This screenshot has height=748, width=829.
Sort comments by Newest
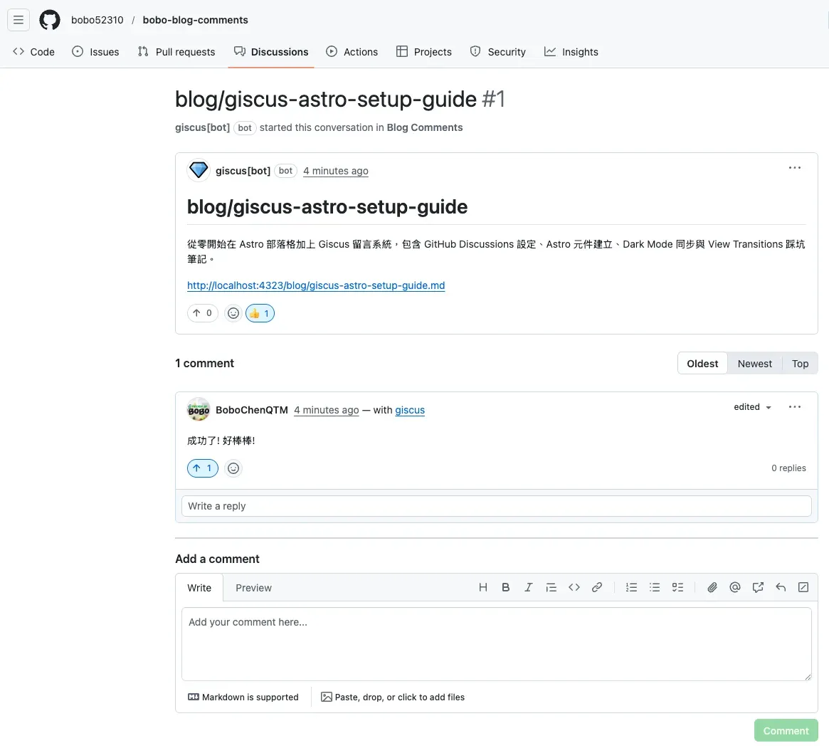point(754,364)
